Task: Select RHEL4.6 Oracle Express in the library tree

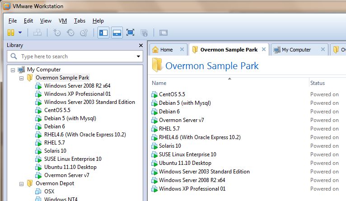Action: coord(85,135)
